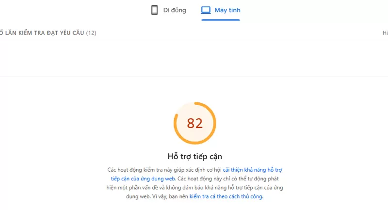The width and height of the screenshot is (388, 210).
Task: Click the laptop computer icon
Action: (x=206, y=10)
